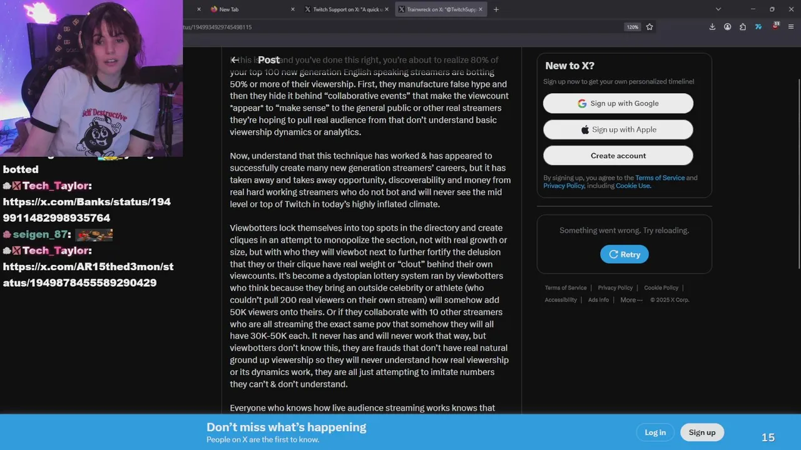Click the Don't miss what's happening banner text

pos(287,427)
